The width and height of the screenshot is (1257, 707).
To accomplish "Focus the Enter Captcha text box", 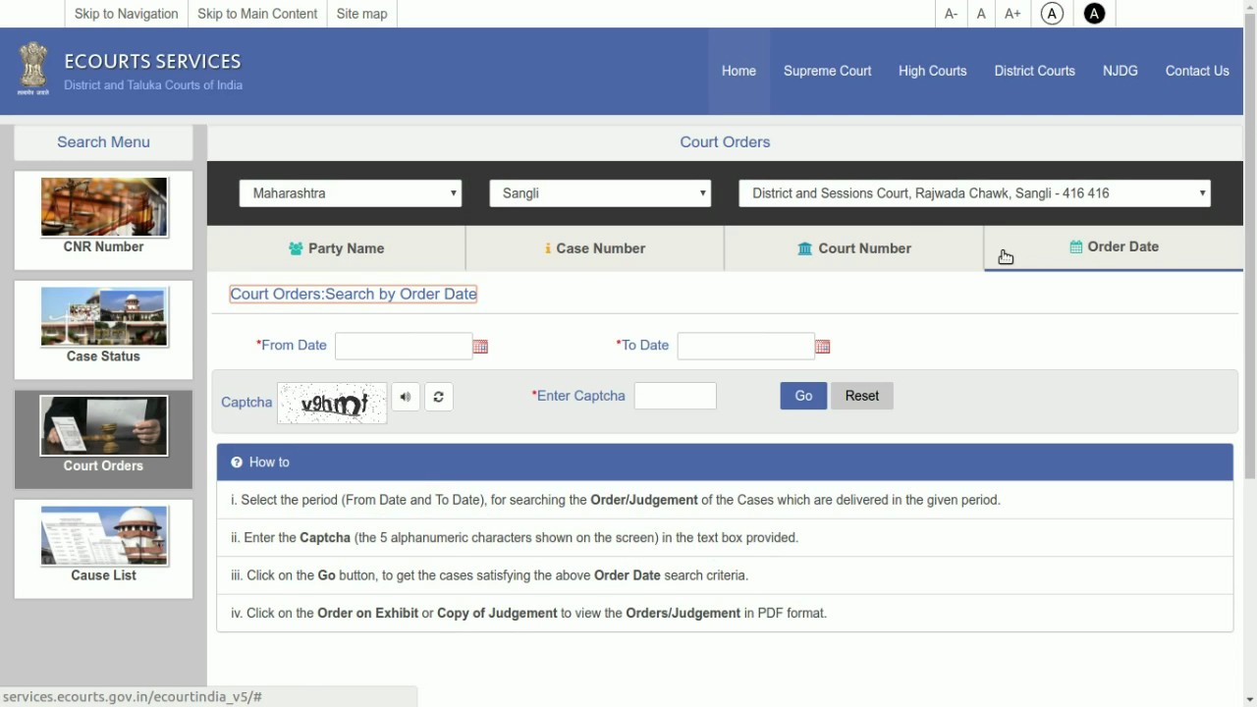I will (x=676, y=396).
